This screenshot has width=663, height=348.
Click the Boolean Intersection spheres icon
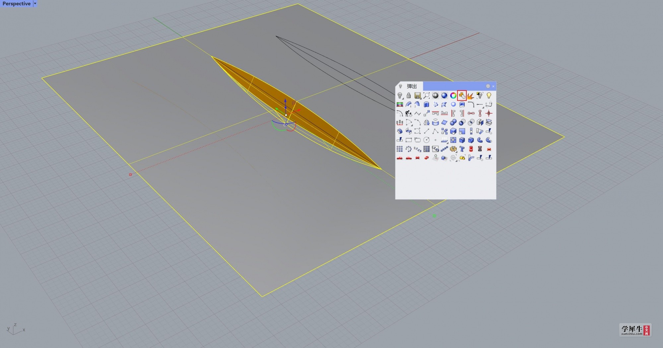(471, 122)
